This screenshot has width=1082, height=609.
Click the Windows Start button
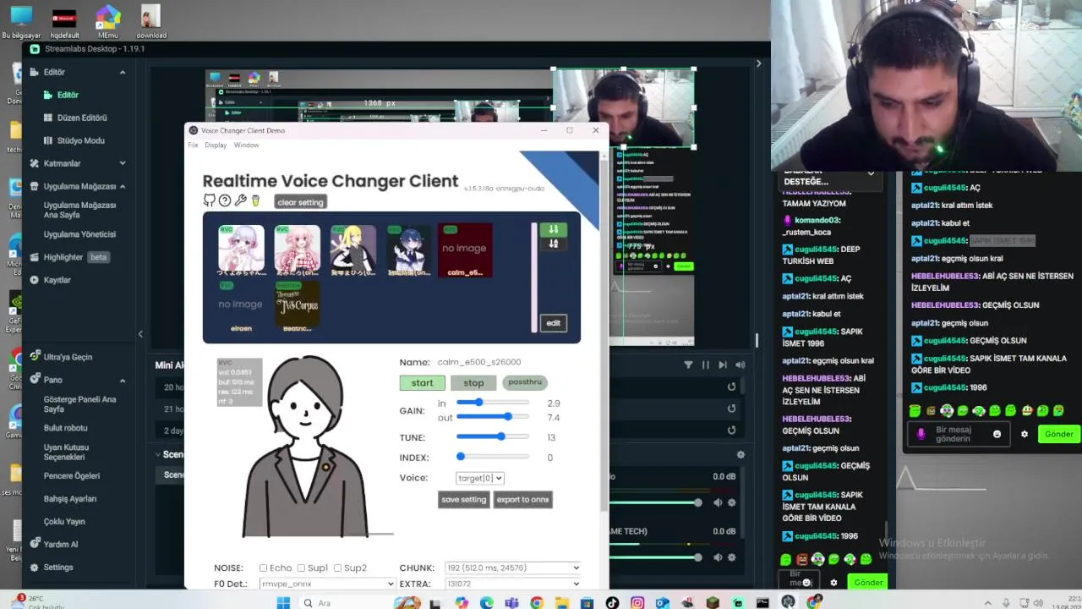283,603
